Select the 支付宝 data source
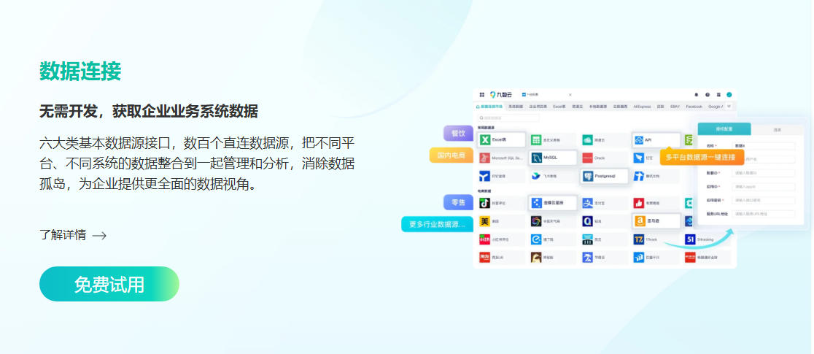Screen dimensions: 814x354 (604, 203)
